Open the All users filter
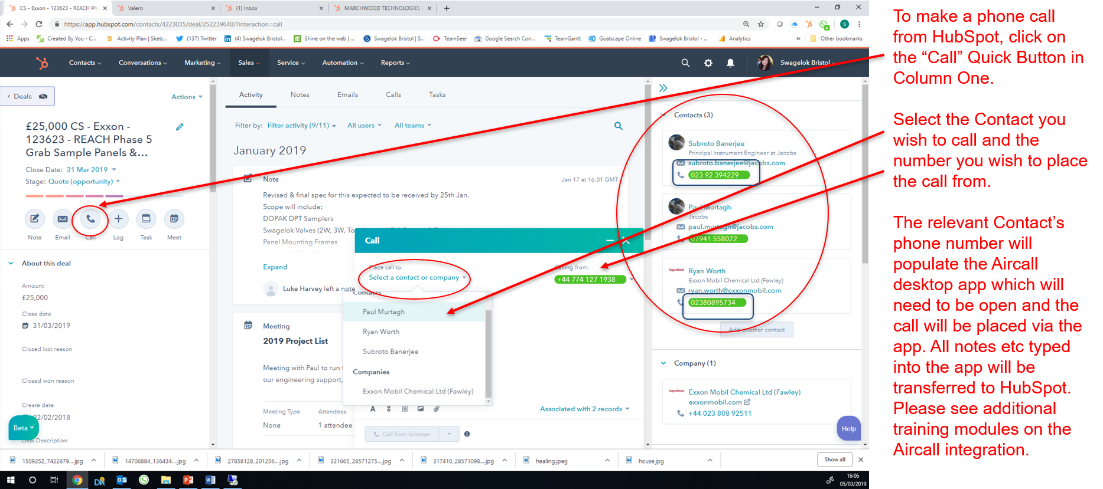This screenshot has height=489, width=1103. 364,126
